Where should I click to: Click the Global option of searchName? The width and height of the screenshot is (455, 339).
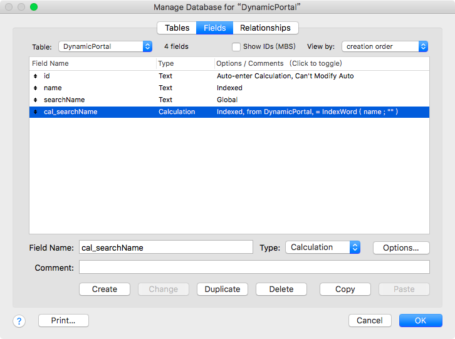coord(227,100)
